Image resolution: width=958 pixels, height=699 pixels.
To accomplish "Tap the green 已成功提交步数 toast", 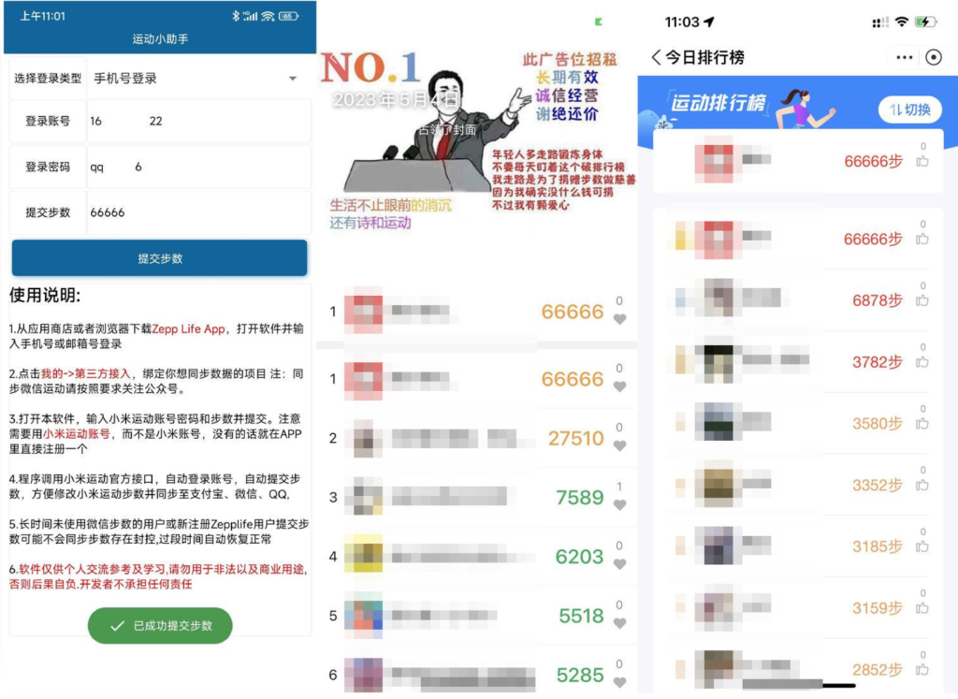I will coord(160,625).
